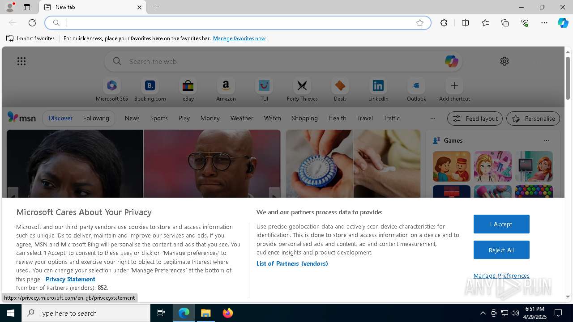Viewport: 573px width, 322px height.
Task: Toggle split screen view
Action: (x=465, y=23)
